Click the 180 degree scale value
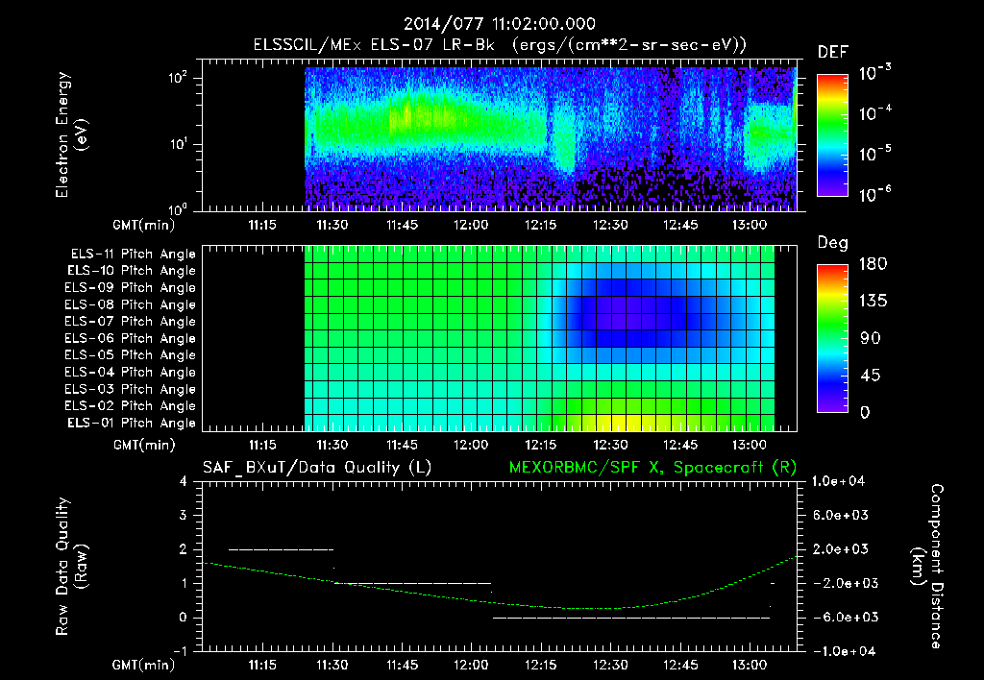 click(873, 264)
